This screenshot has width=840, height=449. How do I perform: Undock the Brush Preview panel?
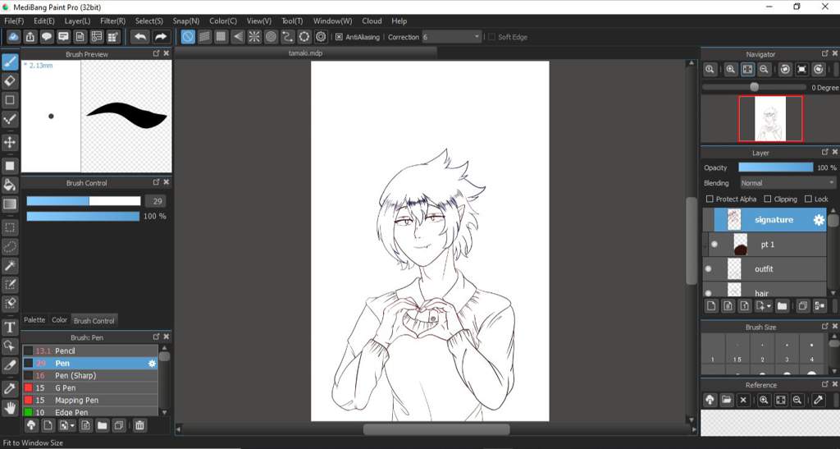(157, 53)
